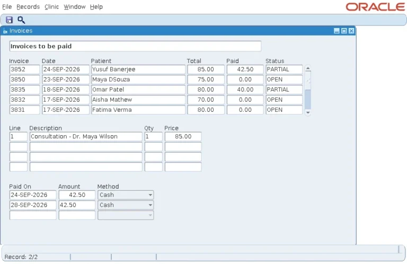Screen dimensions: 407x264
Task: Click patient Aisha Mathew
Action: click(138, 100)
